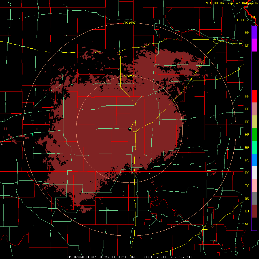Click the GC legend label

pos(247,198)
